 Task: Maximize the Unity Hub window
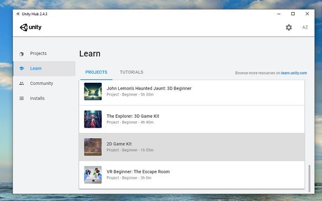293,14
